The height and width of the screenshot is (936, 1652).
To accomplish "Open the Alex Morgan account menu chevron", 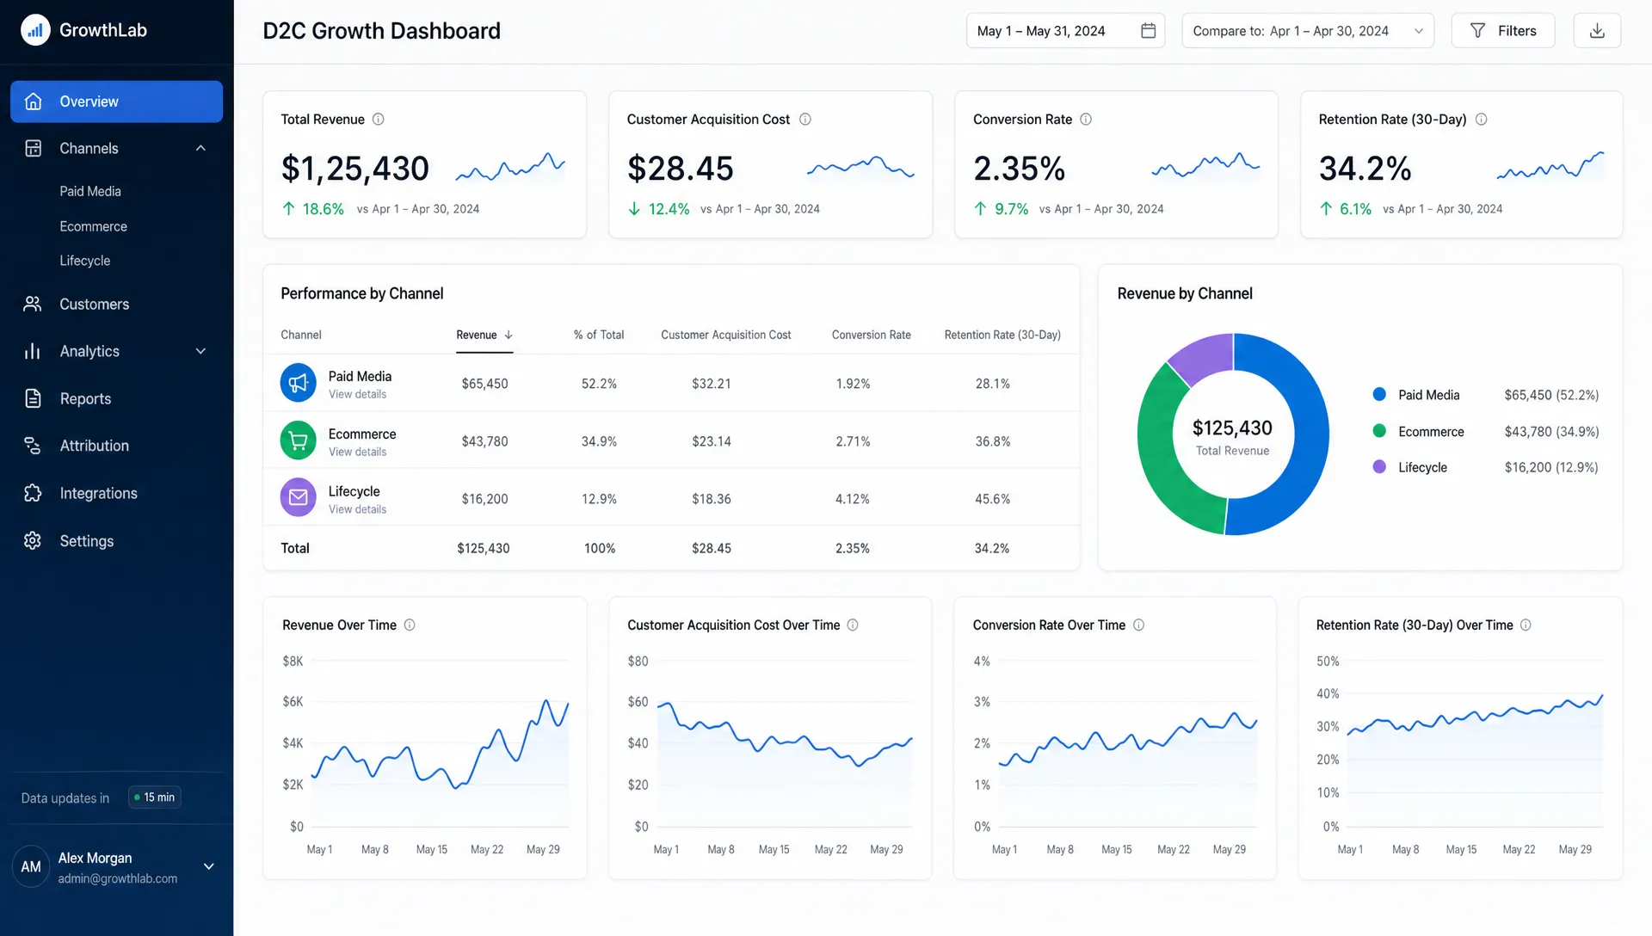I will click(x=208, y=866).
